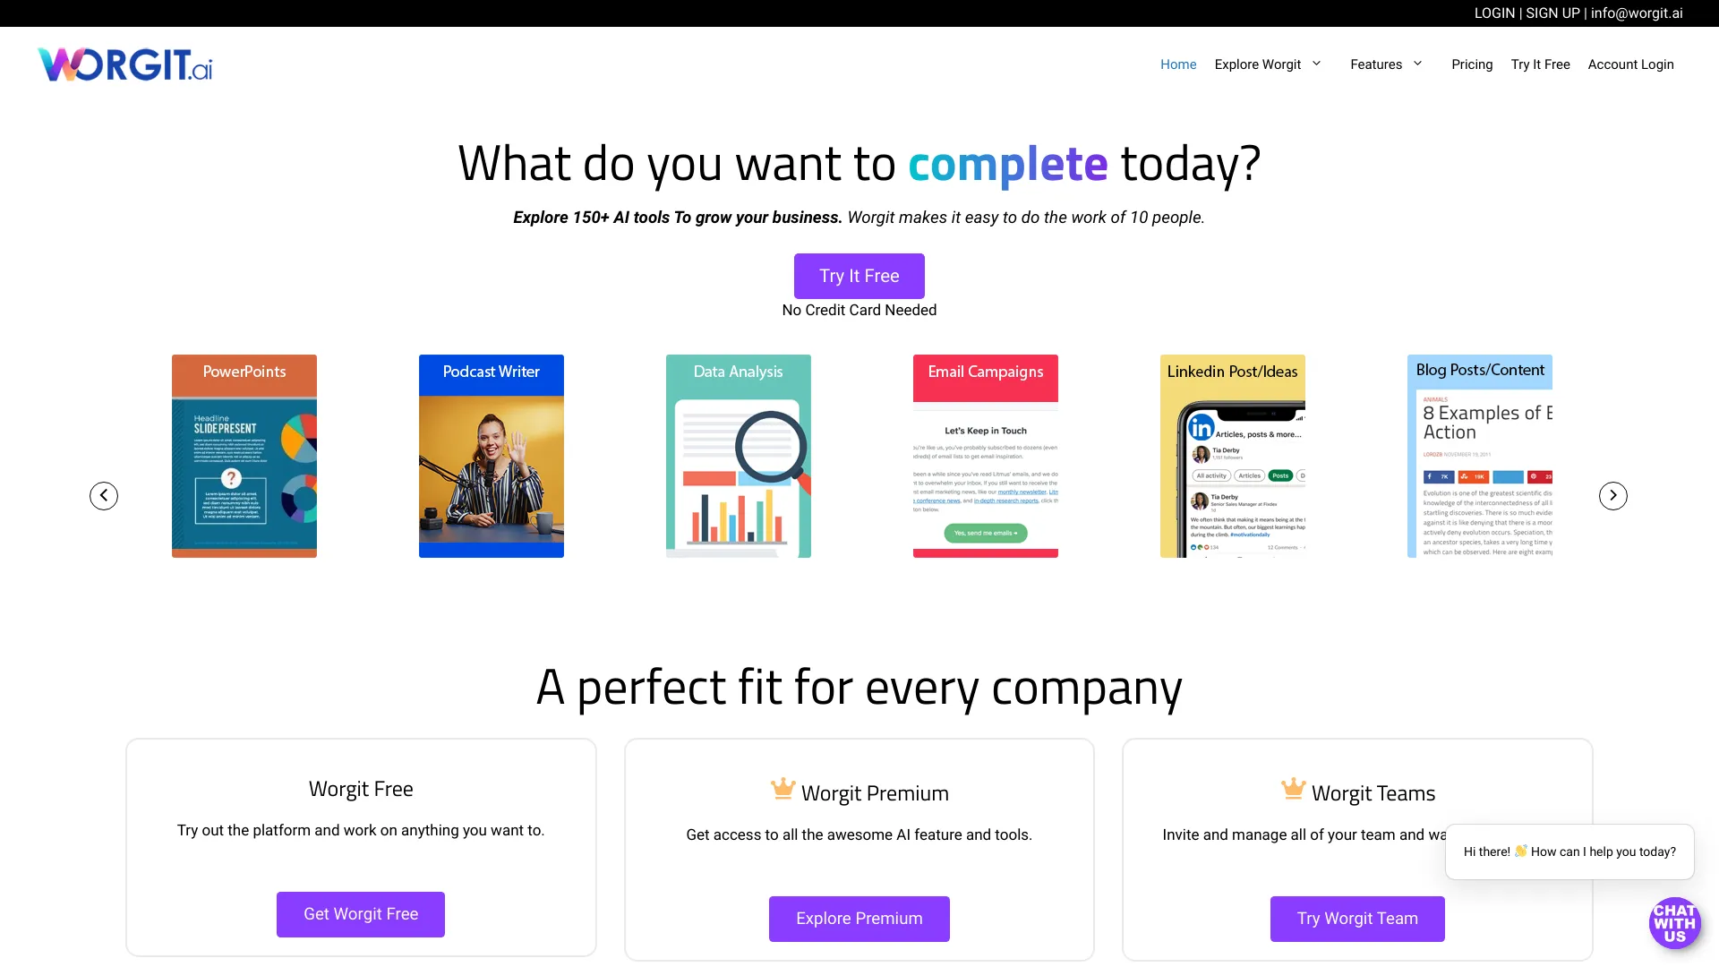Click the LinkedIn Post/Ideas tool icon
The height and width of the screenshot is (967, 1719).
click(1231, 456)
